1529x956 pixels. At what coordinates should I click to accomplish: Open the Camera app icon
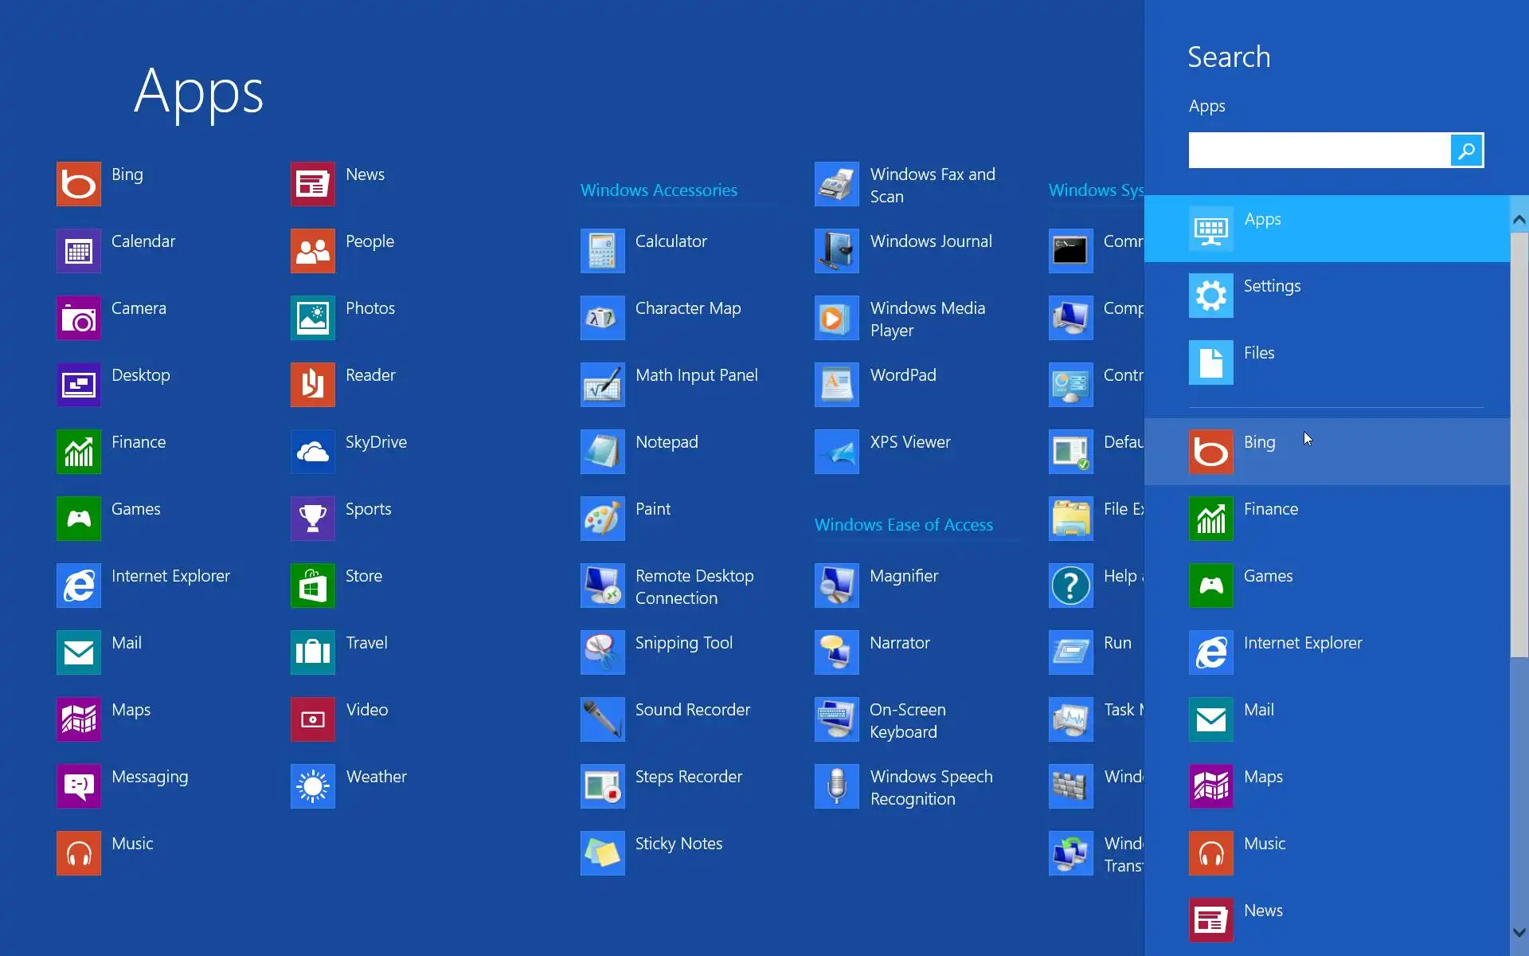pos(78,318)
